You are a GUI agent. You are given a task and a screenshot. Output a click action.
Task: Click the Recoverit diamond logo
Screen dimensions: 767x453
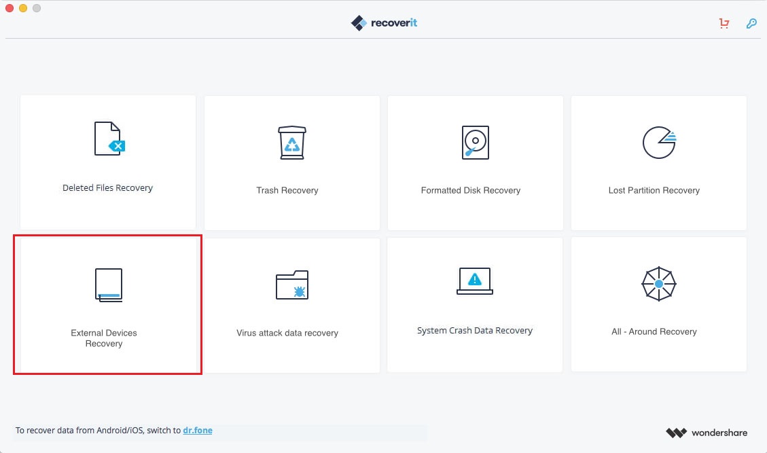359,23
